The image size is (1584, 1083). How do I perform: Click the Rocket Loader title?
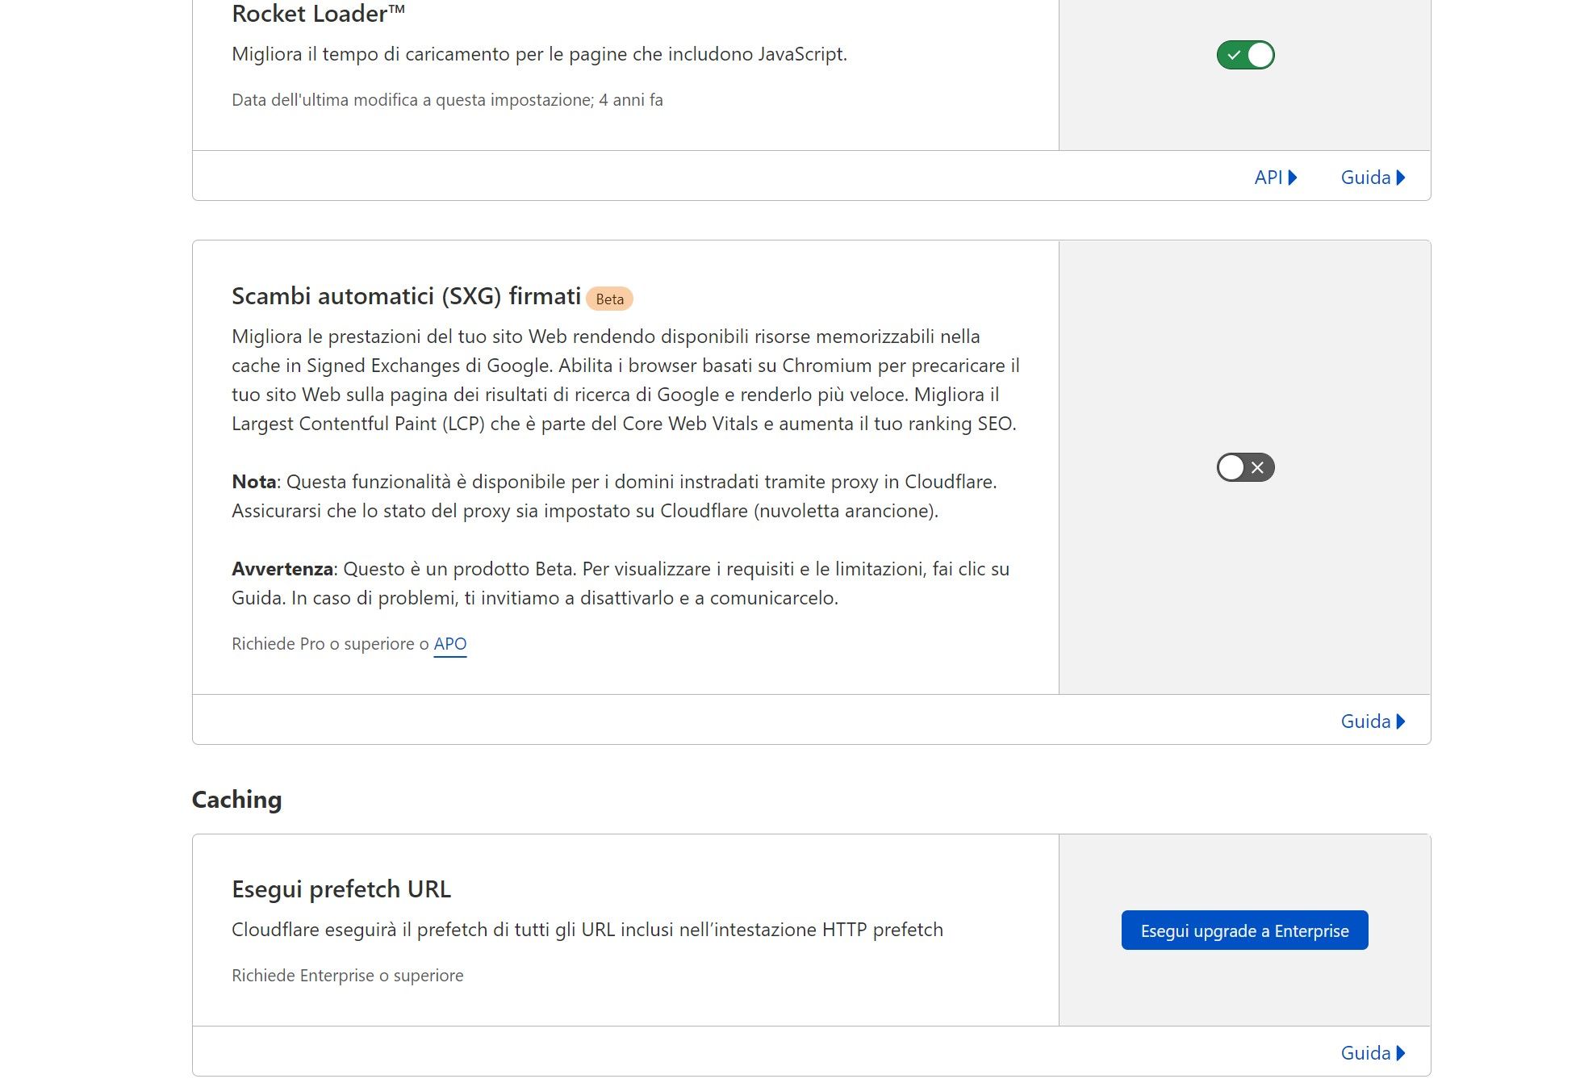[318, 14]
